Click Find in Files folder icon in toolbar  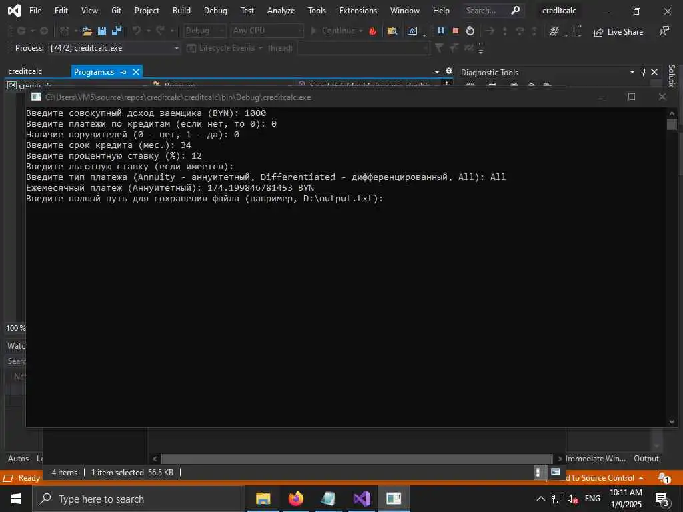pos(392,31)
